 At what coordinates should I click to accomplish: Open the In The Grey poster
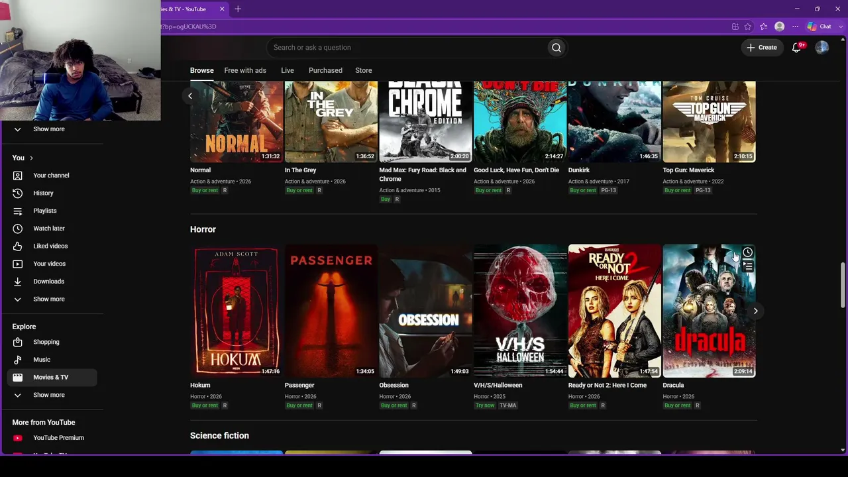pyautogui.click(x=331, y=122)
